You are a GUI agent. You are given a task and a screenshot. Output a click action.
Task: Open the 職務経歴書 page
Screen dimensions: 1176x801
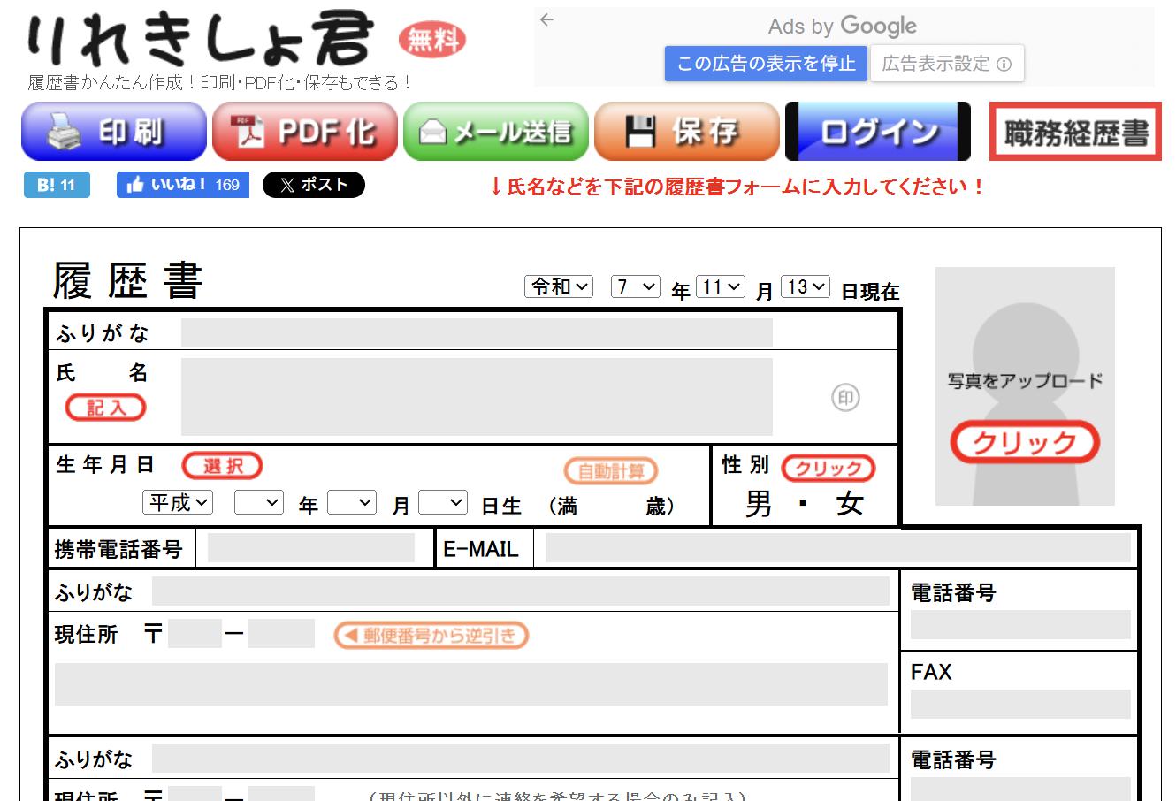click(x=1075, y=132)
